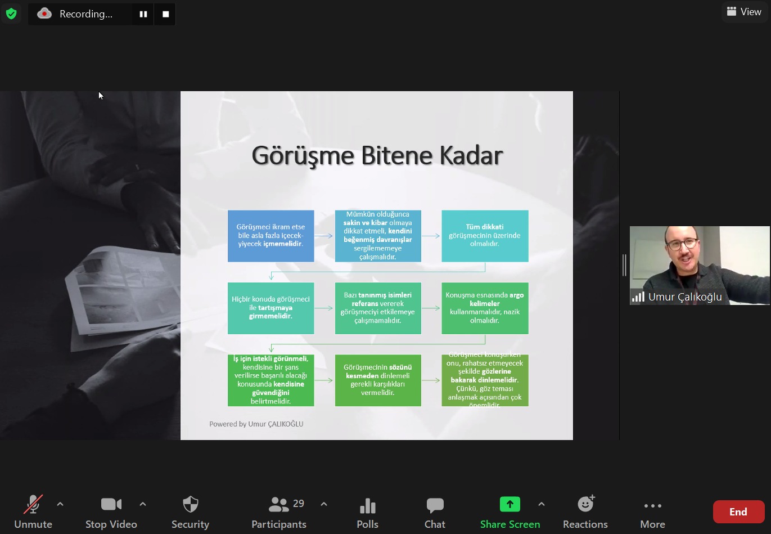Start Share Screen

tap(510, 511)
